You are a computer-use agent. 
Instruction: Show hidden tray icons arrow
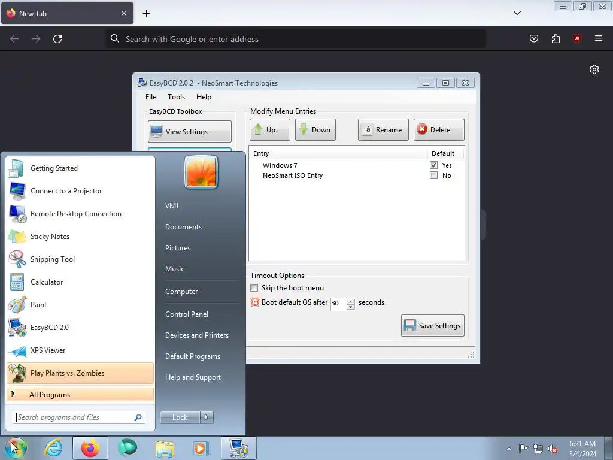click(x=509, y=449)
